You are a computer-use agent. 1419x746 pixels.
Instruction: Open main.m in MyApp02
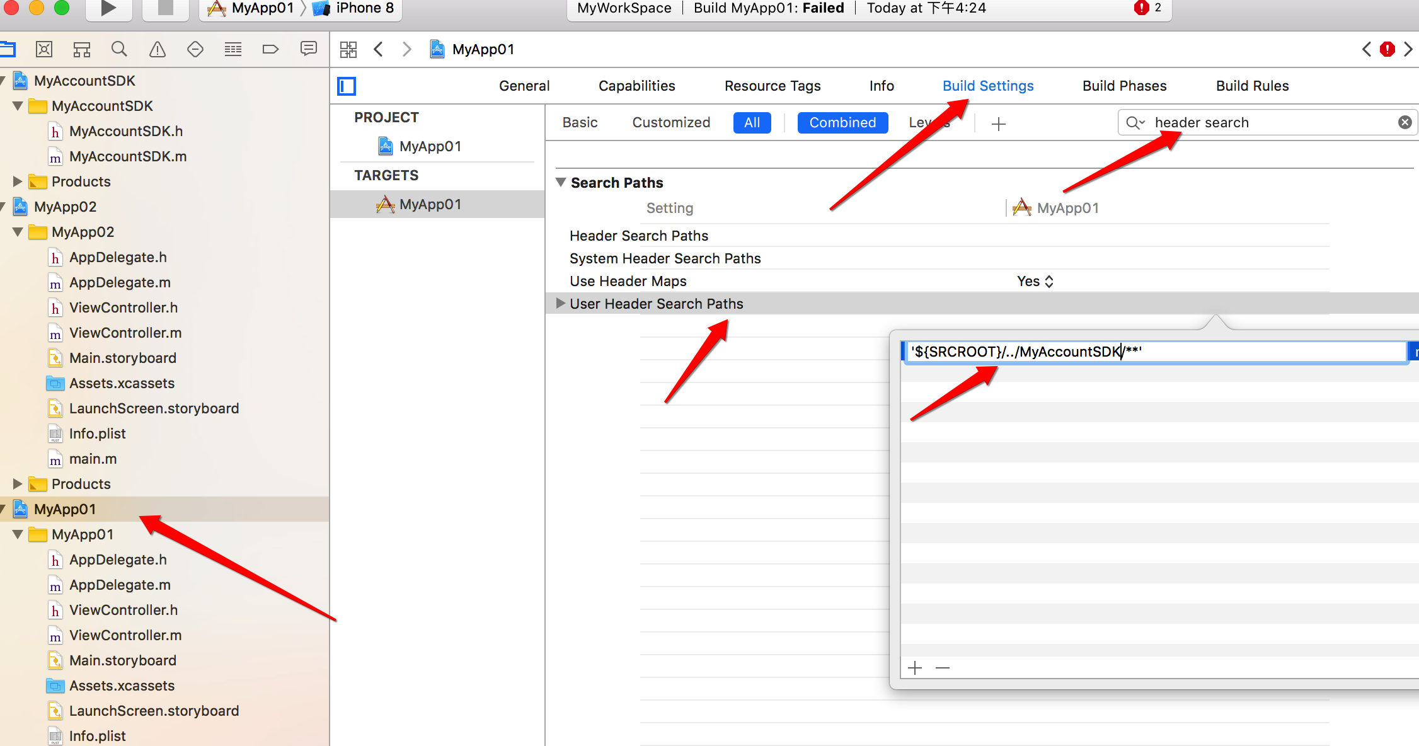pyautogui.click(x=93, y=459)
